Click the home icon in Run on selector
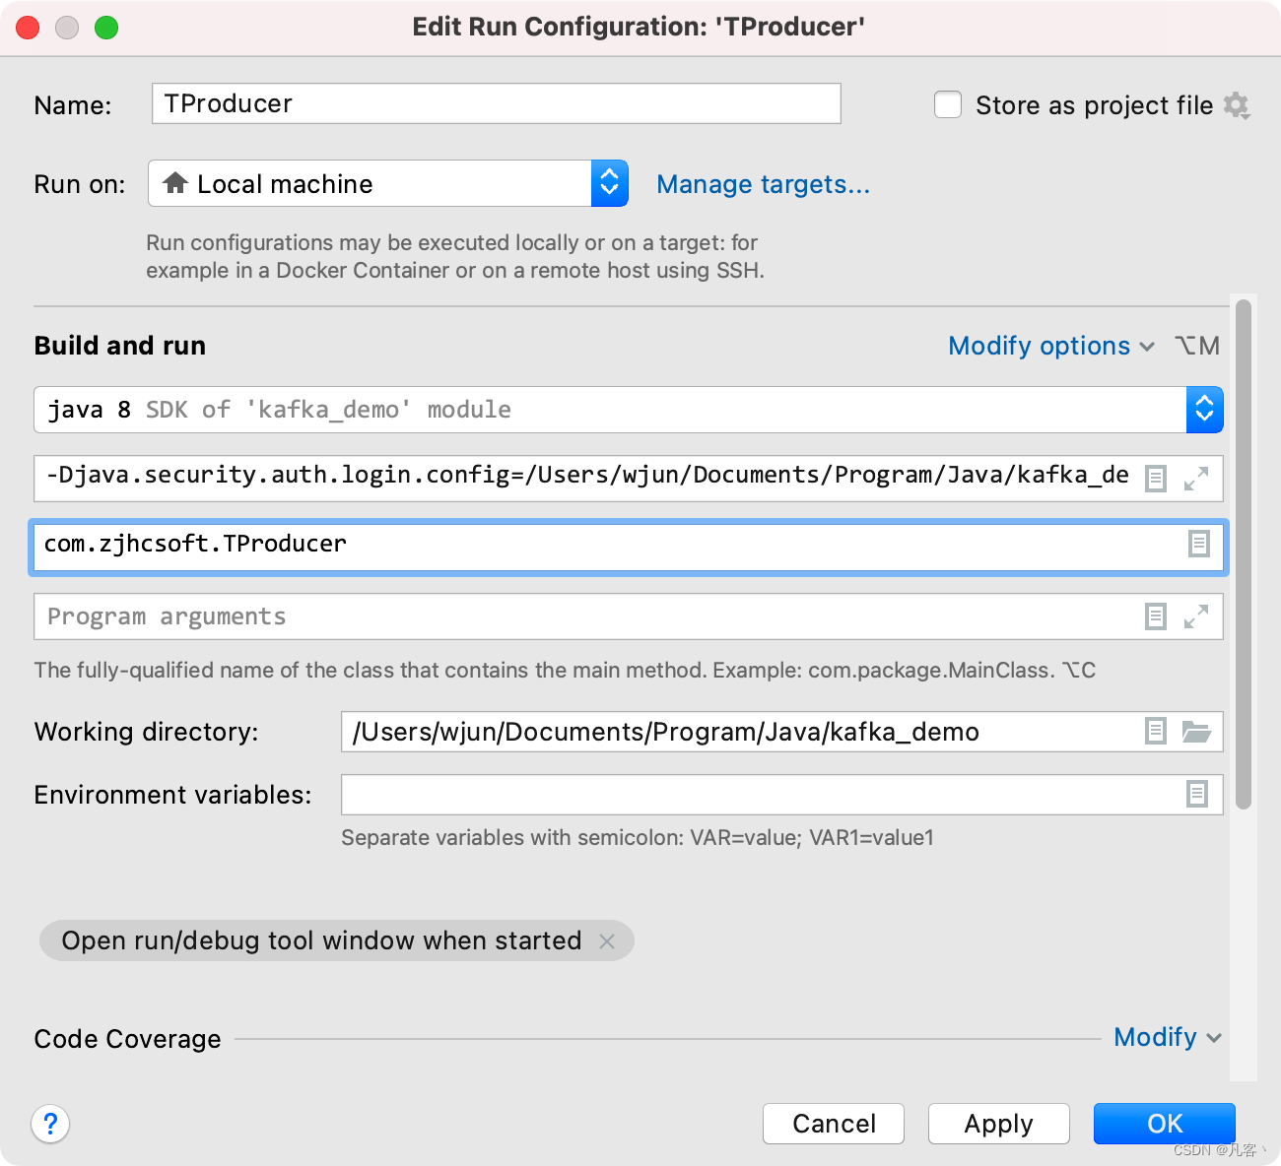Image resolution: width=1281 pixels, height=1166 pixels. (x=175, y=183)
